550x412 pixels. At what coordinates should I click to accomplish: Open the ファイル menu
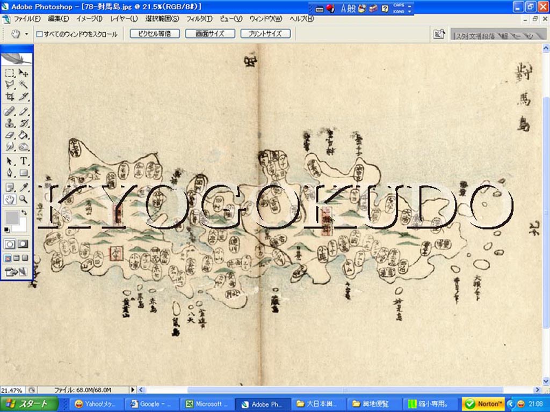pos(27,19)
